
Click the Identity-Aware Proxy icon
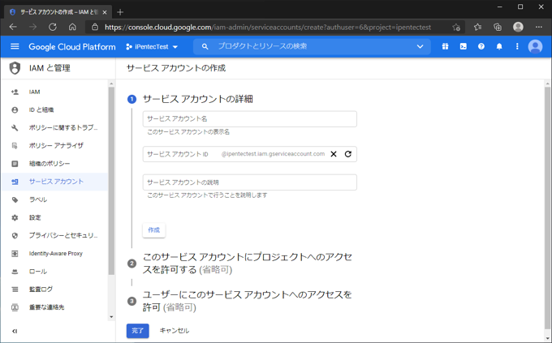15,253
